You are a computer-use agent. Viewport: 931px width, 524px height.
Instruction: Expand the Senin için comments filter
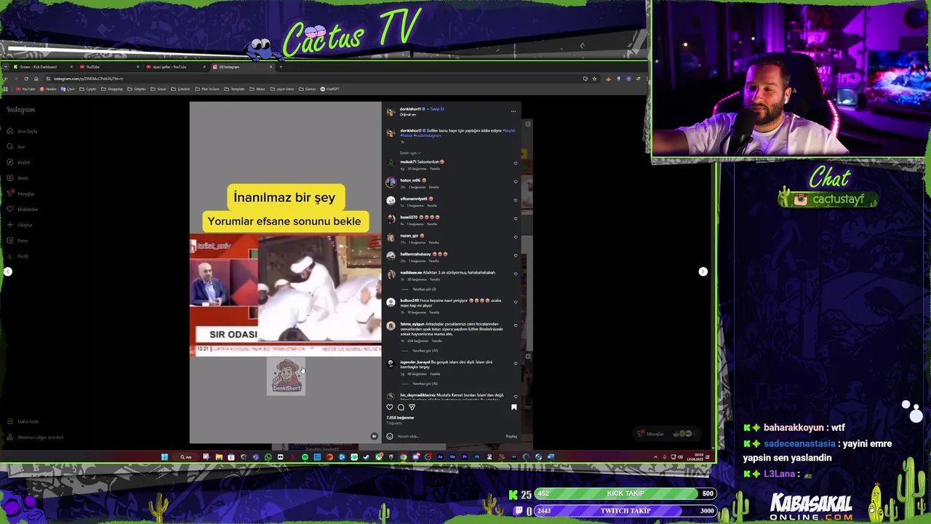[x=409, y=153]
